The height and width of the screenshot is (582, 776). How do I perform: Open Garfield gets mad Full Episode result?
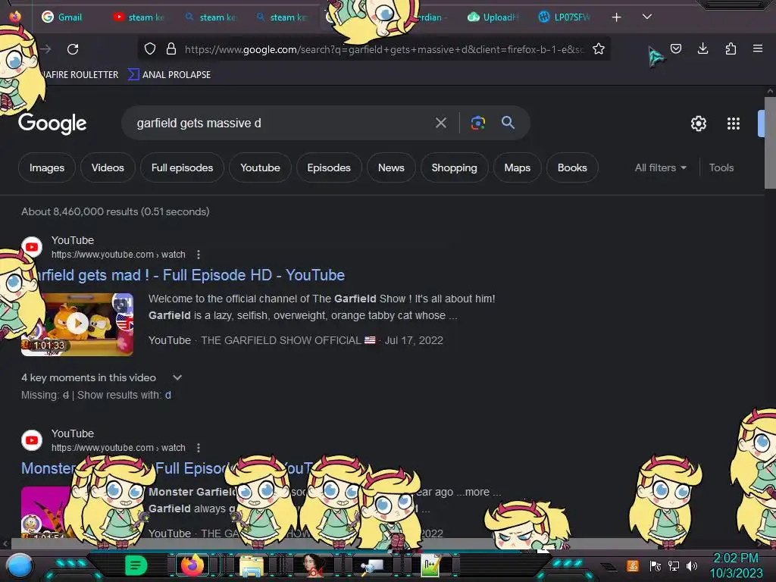click(190, 275)
